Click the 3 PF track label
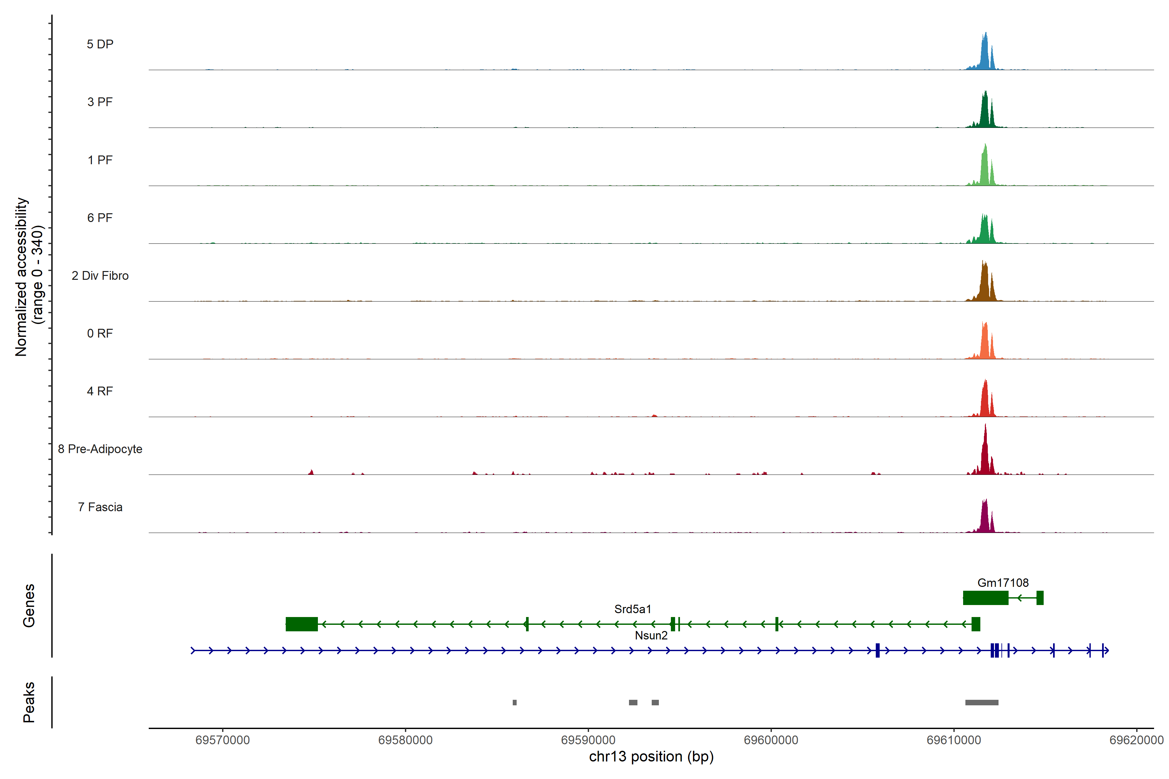Image resolution: width=1169 pixels, height=779 pixels. 100,102
